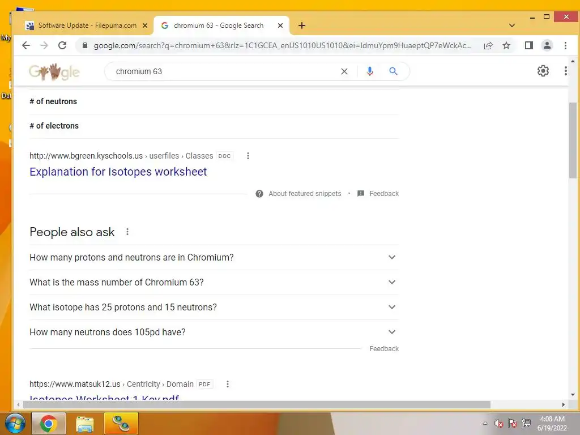Open more options for matsuk12.us result
The width and height of the screenshot is (580, 435).
(x=228, y=385)
